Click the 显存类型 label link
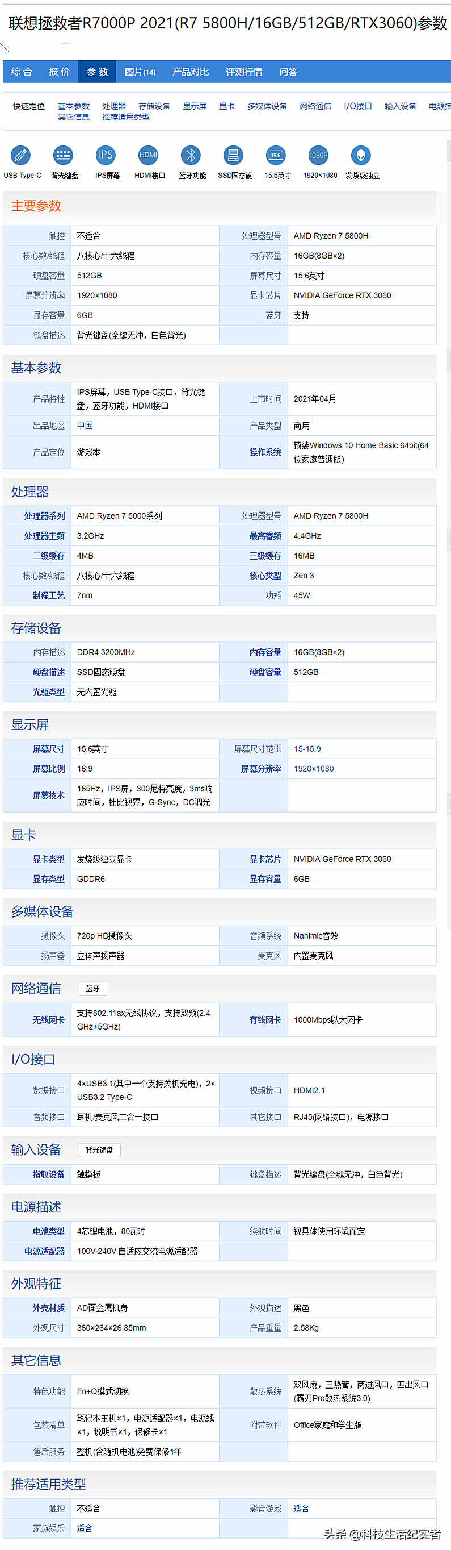Viewport: 451px width, 1550px height. coord(49,878)
